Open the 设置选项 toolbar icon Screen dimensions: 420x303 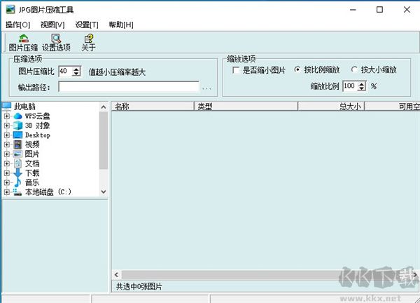click(56, 39)
